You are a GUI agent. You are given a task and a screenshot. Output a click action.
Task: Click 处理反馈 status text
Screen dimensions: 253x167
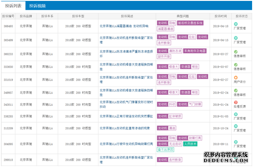click(x=240, y=106)
